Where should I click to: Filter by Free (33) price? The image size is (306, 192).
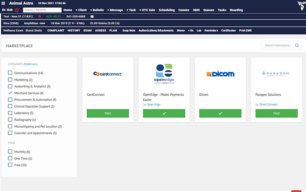pos(10,165)
